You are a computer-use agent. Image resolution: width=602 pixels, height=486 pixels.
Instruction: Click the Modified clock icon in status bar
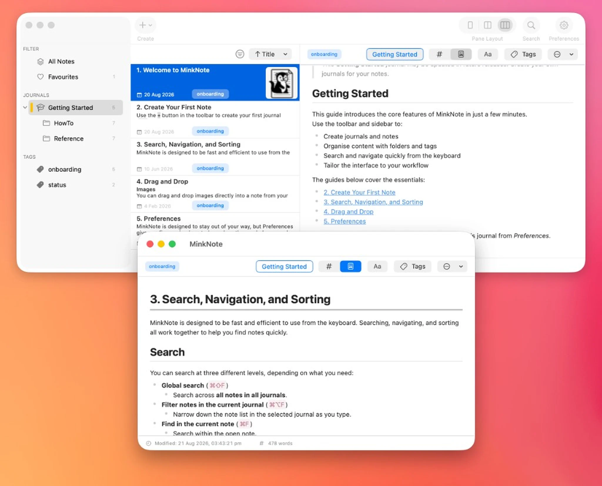pyautogui.click(x=149, y=443)
